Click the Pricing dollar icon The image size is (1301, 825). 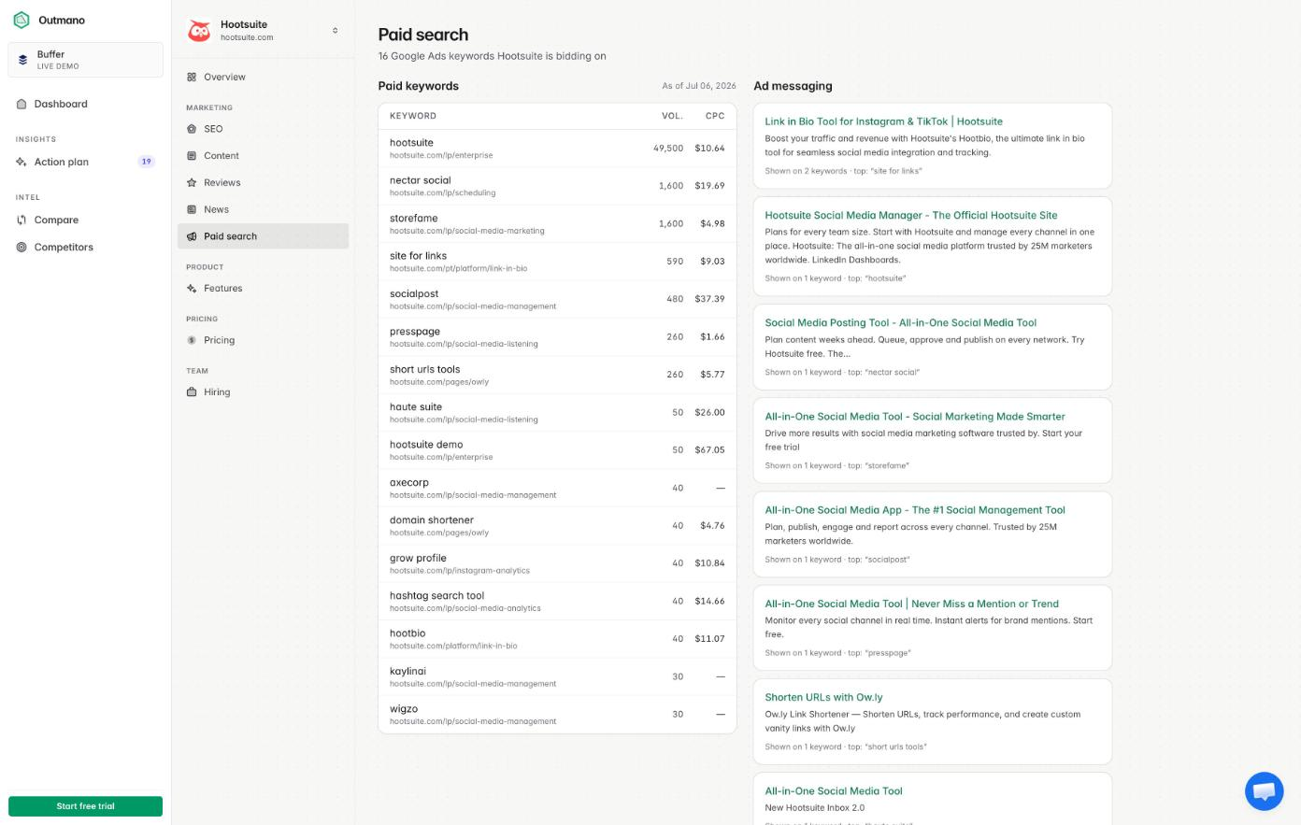[x=192, y=340]
